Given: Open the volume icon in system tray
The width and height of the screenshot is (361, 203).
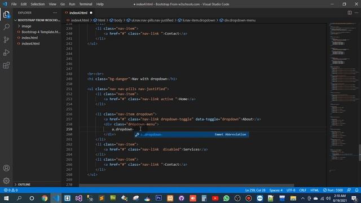Looking at the screenshot, I should pyautogui.click(x=328, y=198).
